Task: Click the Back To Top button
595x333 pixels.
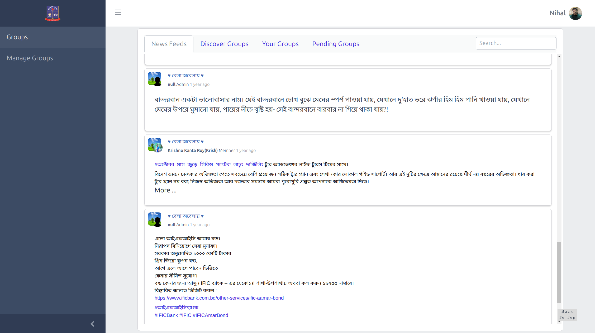Action: [567, 315]
